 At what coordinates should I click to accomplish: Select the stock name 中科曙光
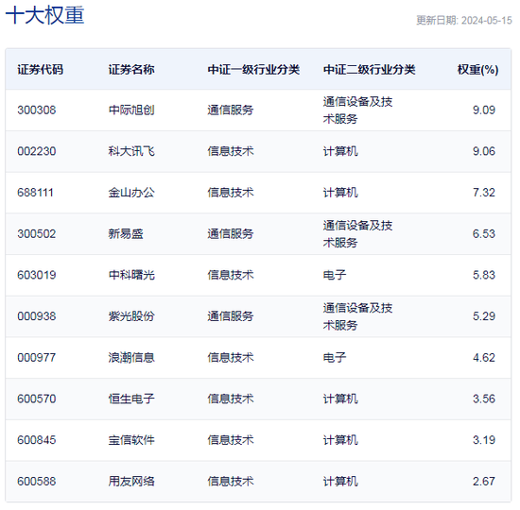(131, 275)
